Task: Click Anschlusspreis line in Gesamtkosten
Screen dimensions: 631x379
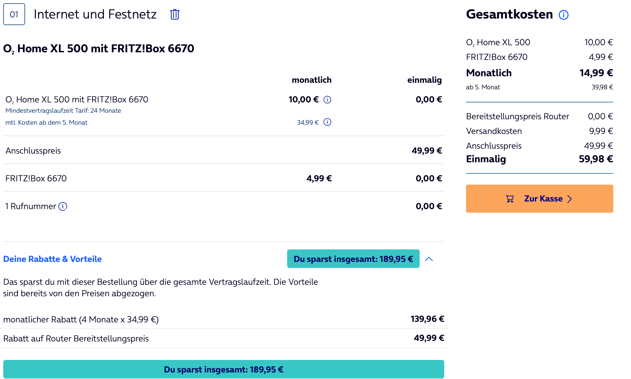Action: coord(539,146)
